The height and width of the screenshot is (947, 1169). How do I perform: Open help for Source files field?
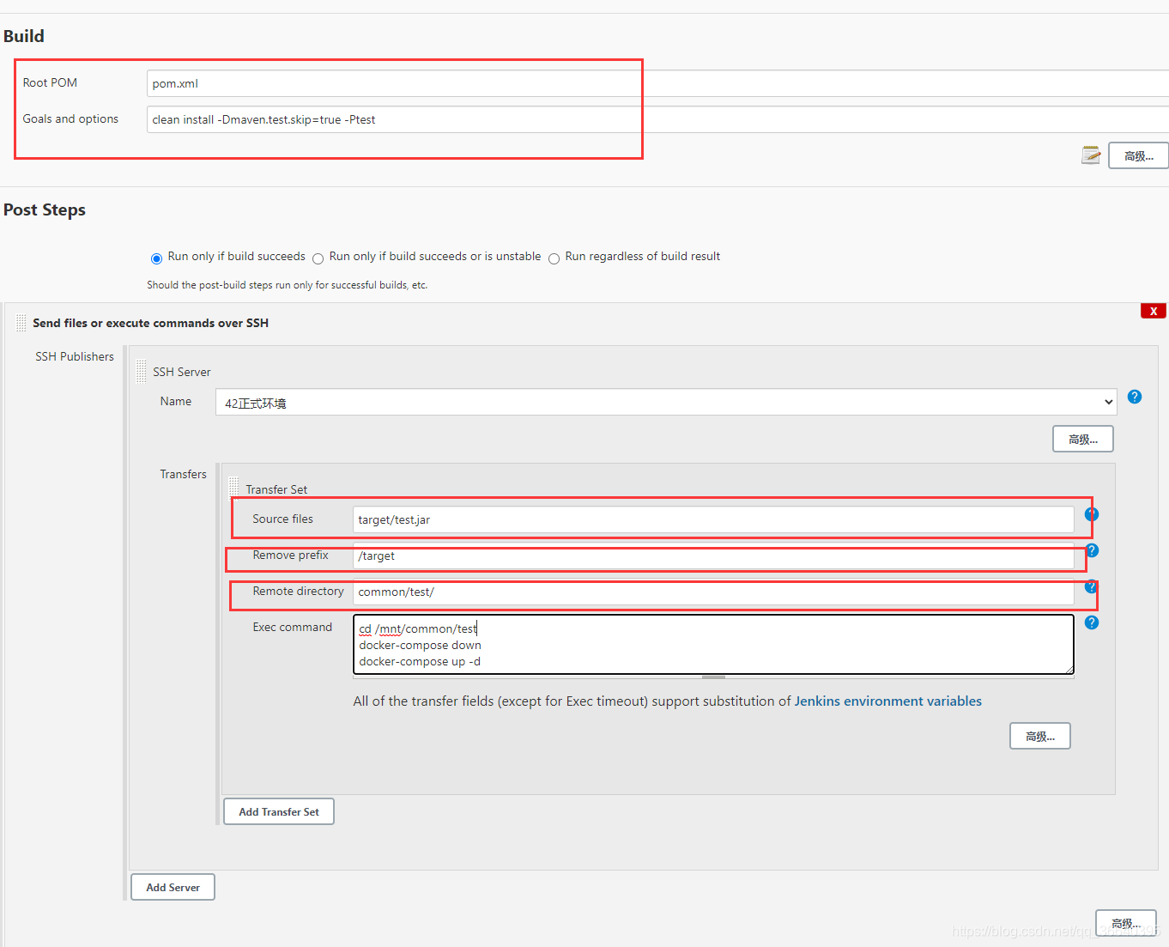click(x=1092, y=514)
